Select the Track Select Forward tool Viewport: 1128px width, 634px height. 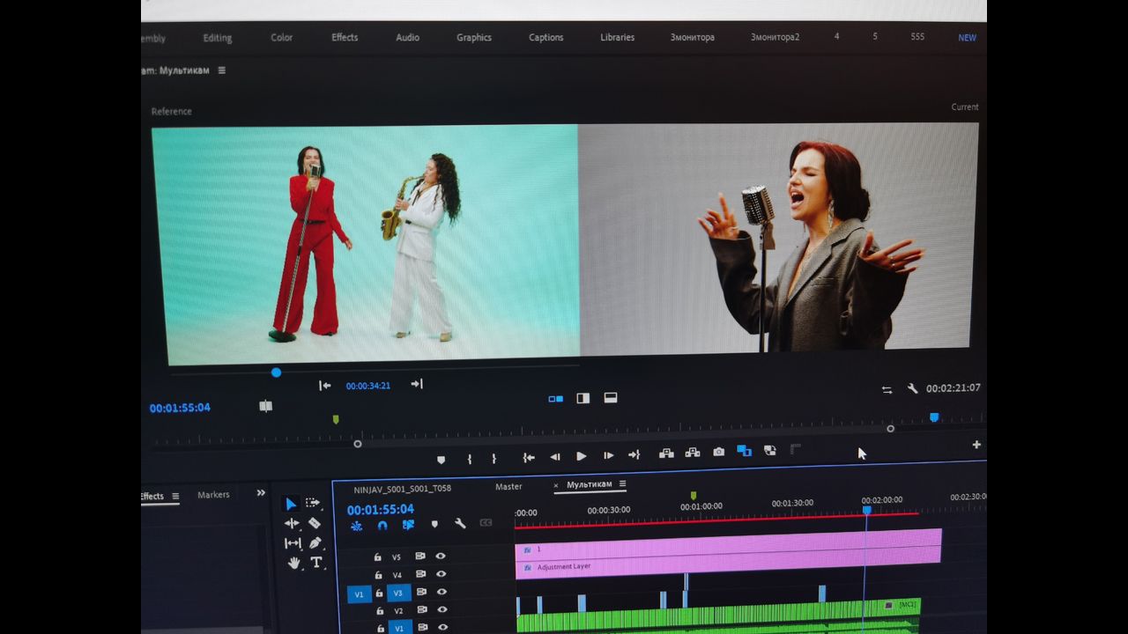[x=313, y=503]
